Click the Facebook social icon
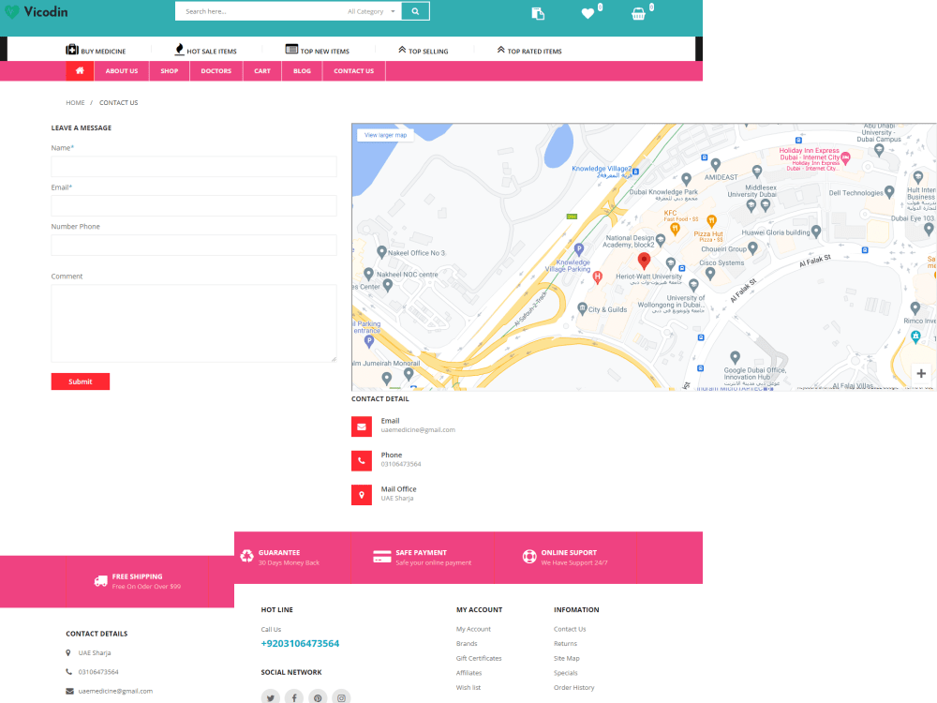Image resolution: width=937 pixels, height=703 pixels. (294, 697)
